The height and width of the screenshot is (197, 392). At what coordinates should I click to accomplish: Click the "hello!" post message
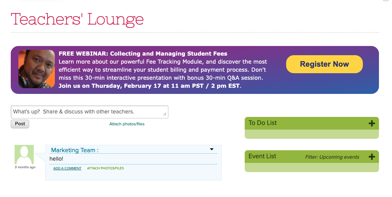tap(56, 159)
